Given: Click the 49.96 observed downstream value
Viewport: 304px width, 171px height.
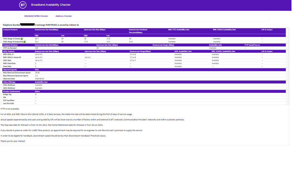Looking at the screenshot, I should (x=37, y=73).
